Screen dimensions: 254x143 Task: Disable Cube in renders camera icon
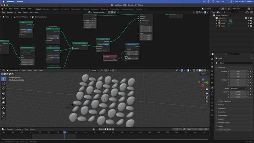coord(251,23)
